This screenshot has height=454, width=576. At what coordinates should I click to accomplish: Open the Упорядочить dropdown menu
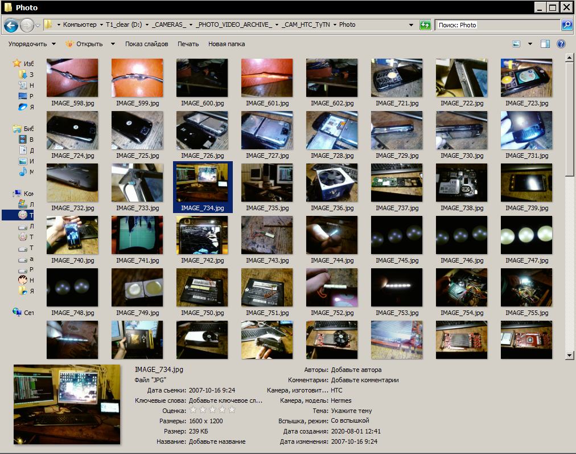click(x=32, y=44)
